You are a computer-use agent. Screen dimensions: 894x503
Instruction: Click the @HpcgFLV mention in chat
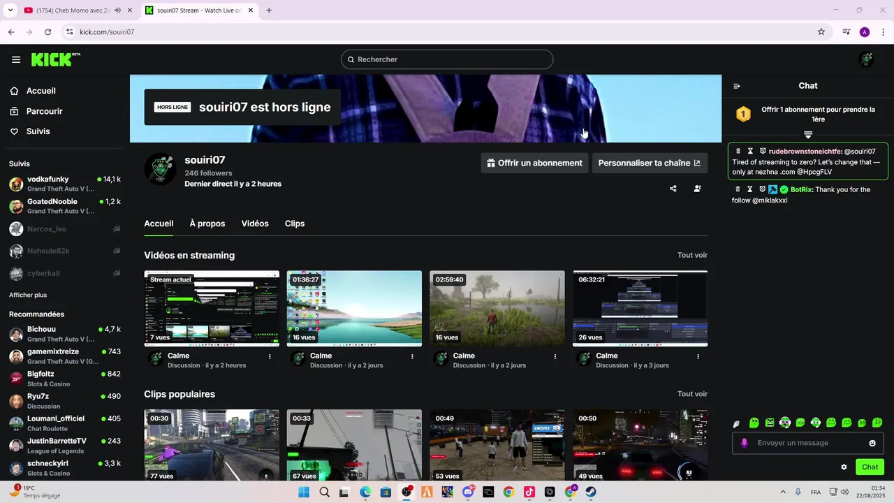(x=814, y=172)
